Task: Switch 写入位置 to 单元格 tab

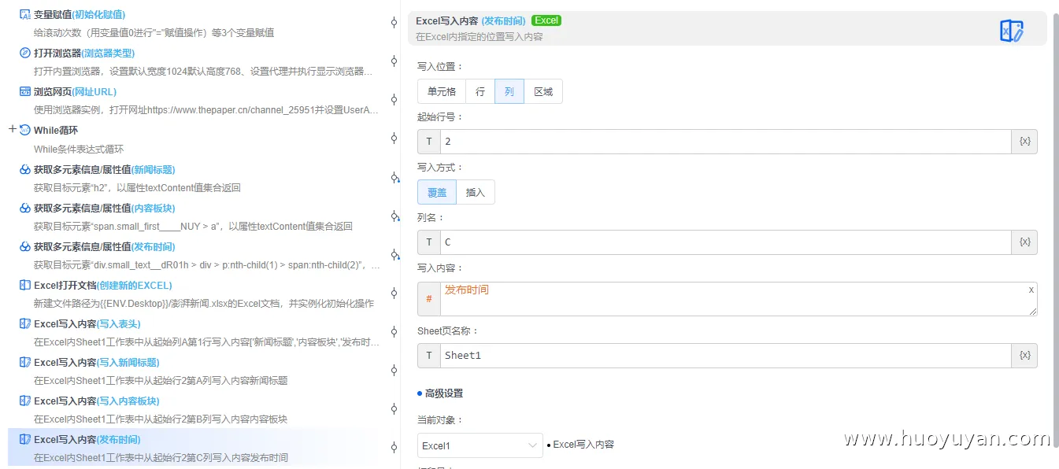Action: [440, 90]
